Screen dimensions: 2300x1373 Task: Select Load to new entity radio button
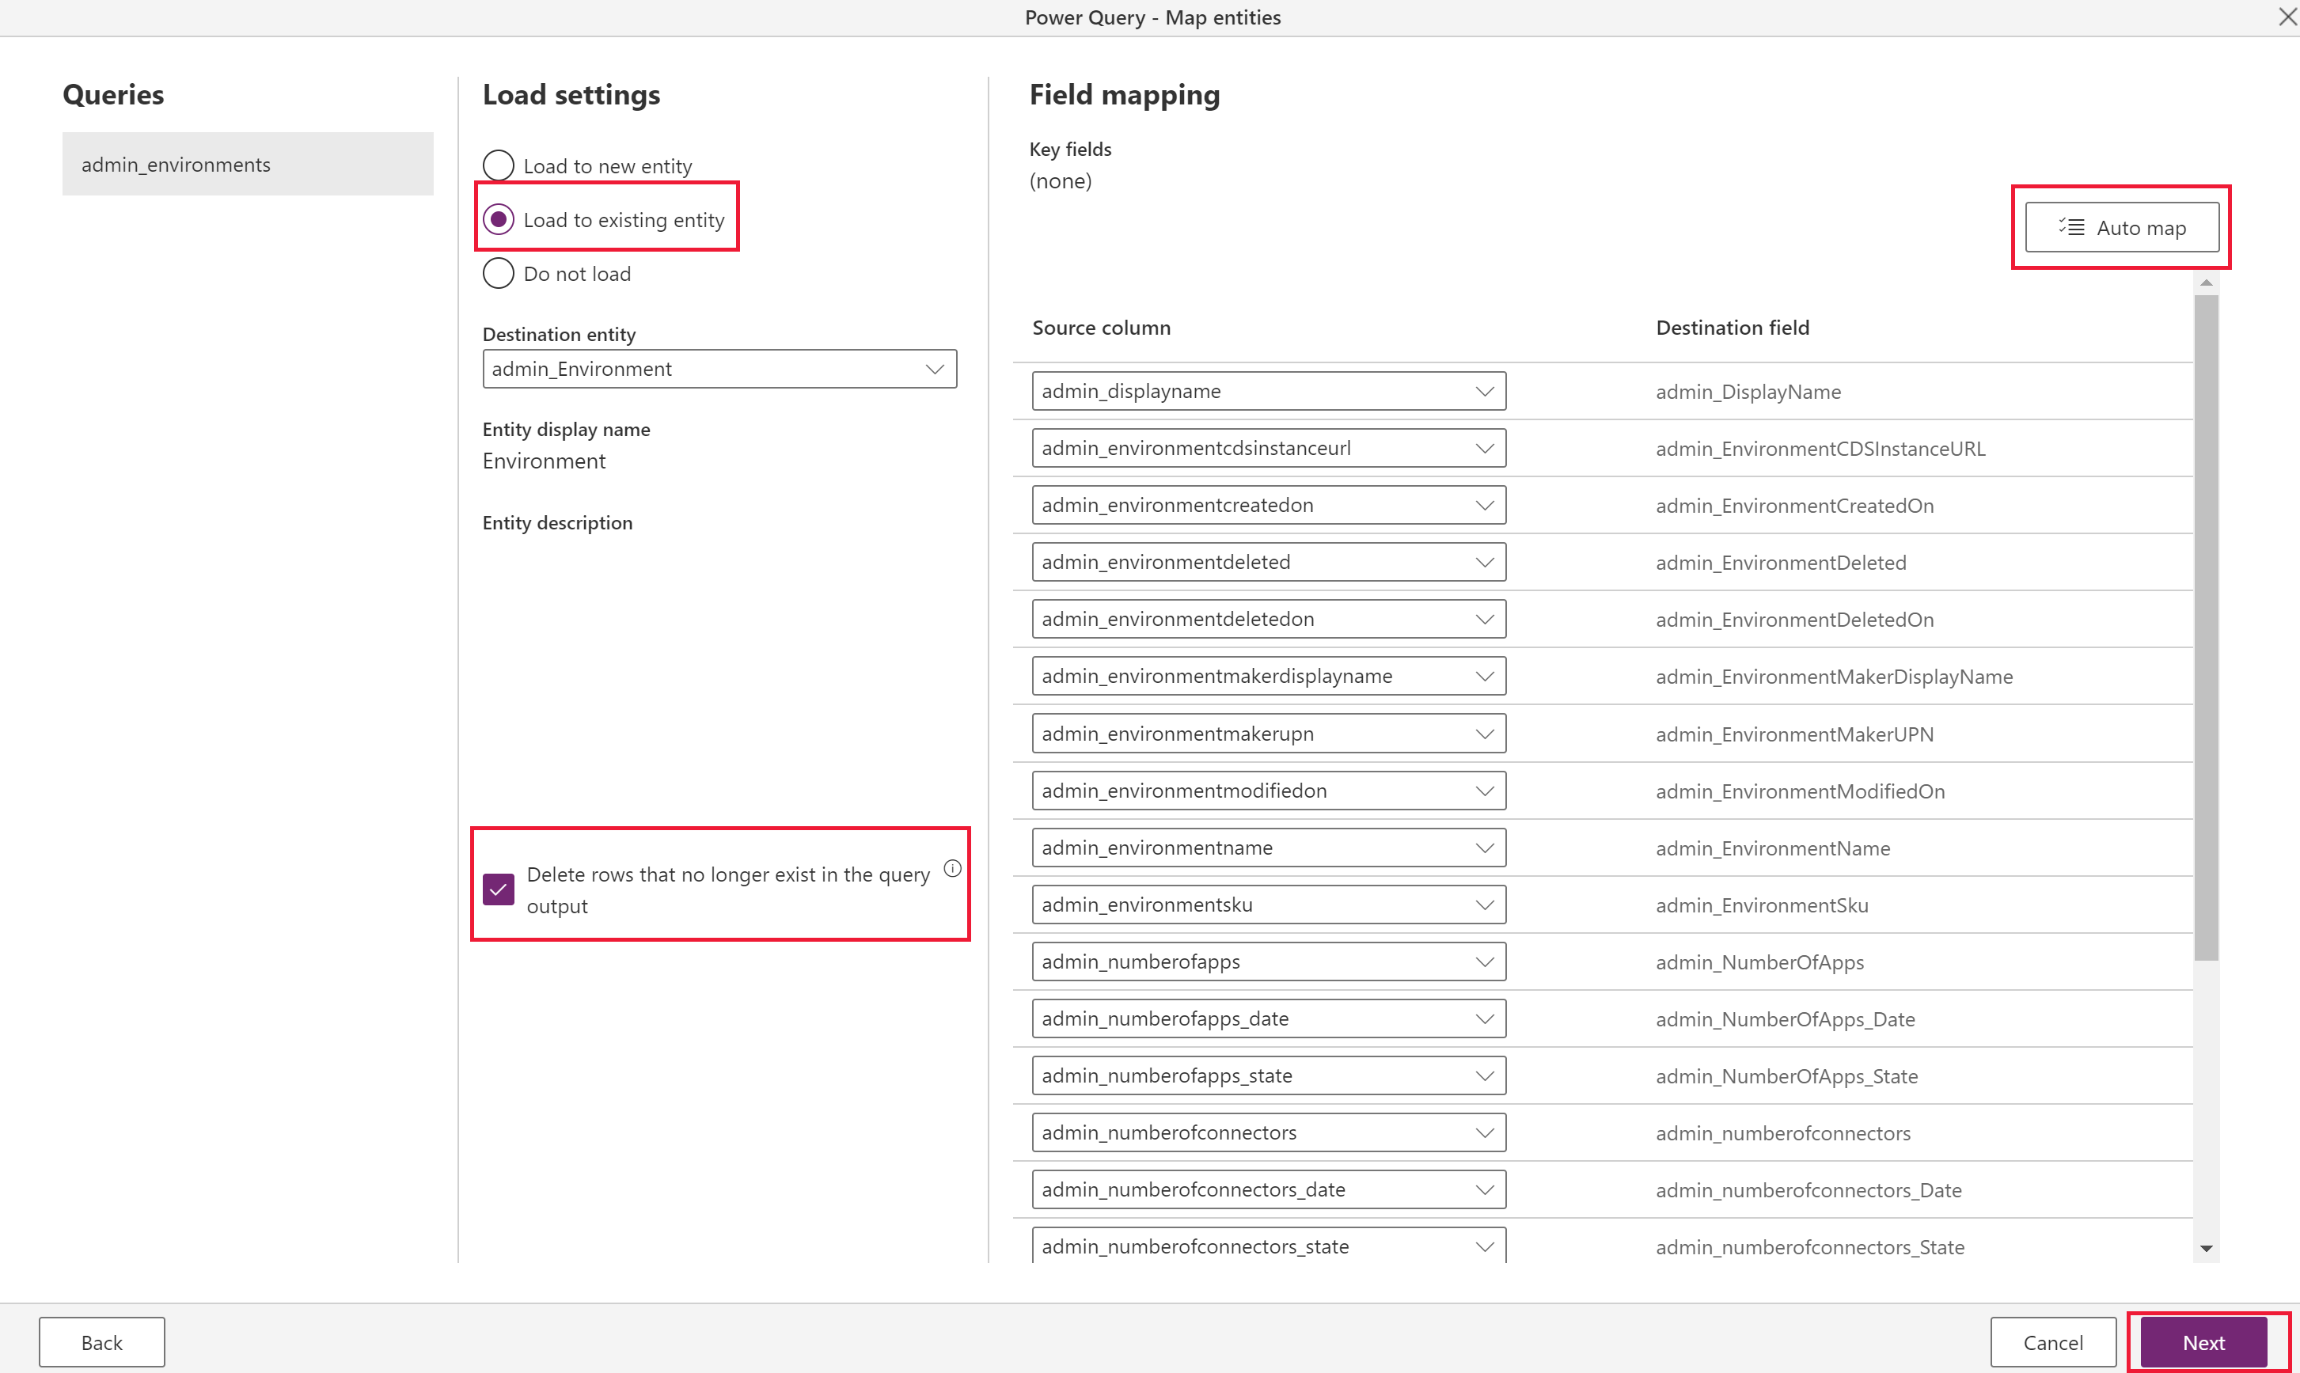point(499,164)
